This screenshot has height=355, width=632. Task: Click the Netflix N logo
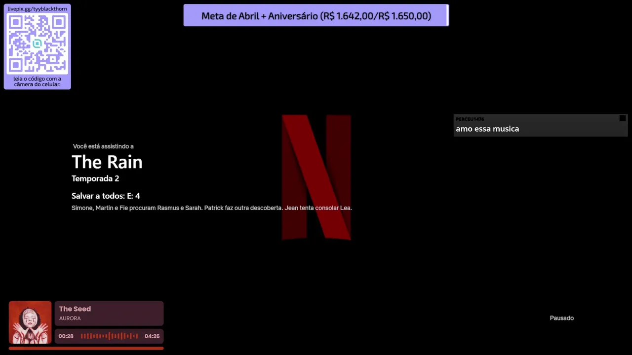coord(316,177)
